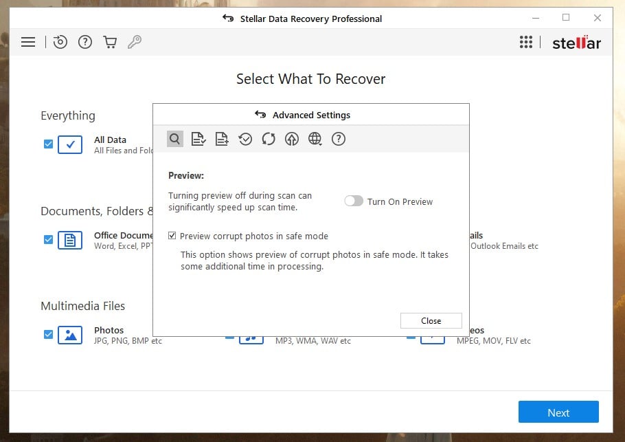Click the 'Turn On Preview' label text
625x442 pixels.
coord(400,202)
